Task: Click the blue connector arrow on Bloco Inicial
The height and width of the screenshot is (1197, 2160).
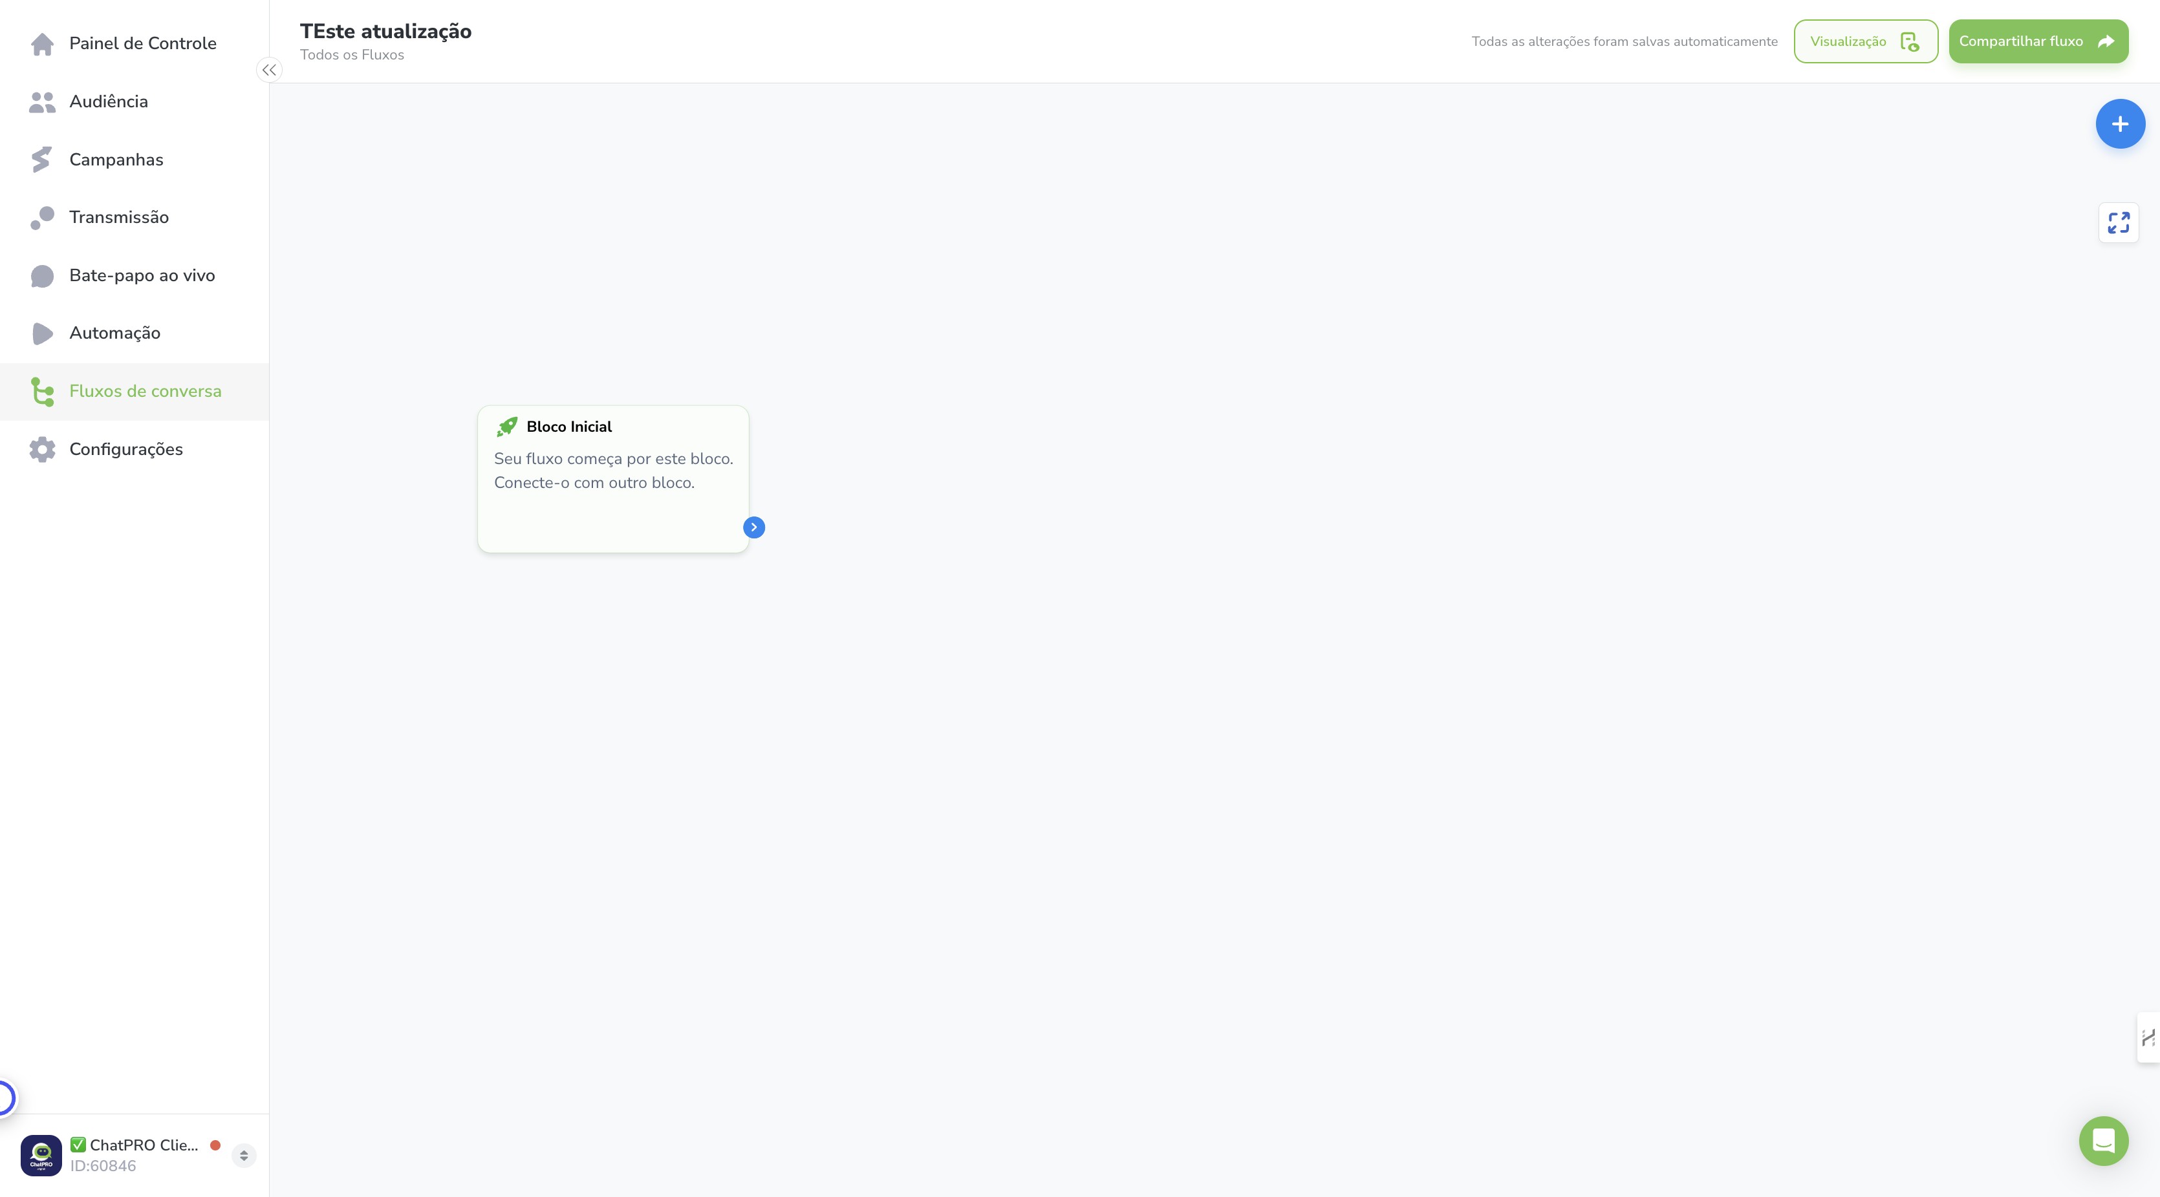Action: (754, 527)
